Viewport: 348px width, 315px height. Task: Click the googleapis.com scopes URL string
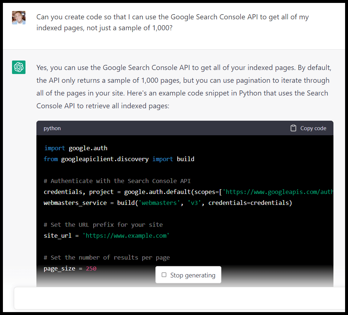point(278,192)
